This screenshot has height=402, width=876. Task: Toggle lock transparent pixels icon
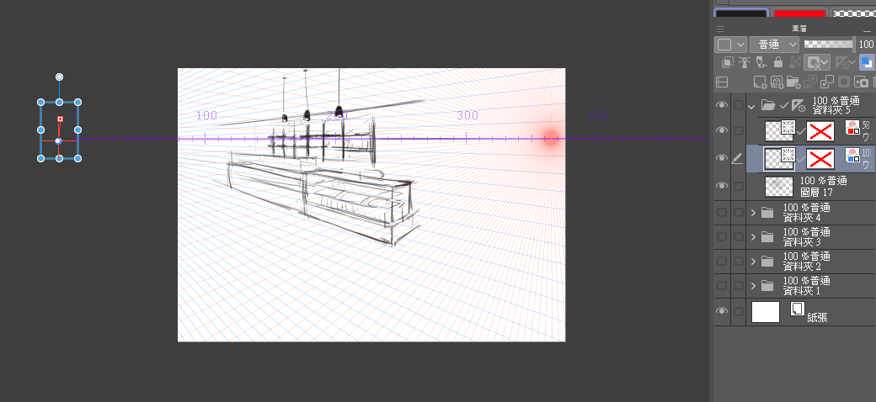tap(794, 62)
